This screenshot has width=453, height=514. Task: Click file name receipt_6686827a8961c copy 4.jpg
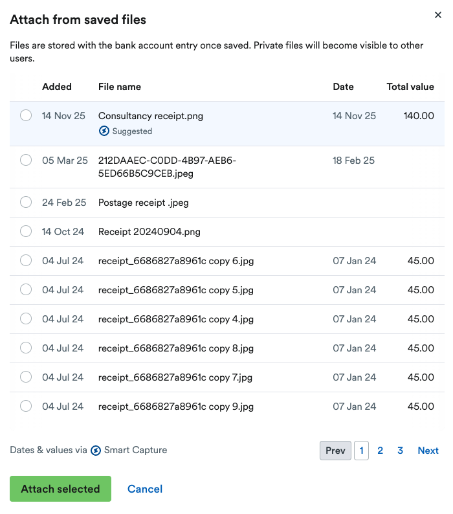[x=176, y=319]
